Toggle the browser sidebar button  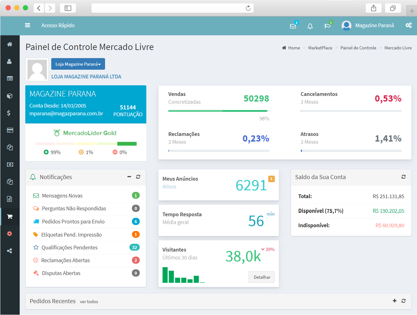click(x=68, y=8)
